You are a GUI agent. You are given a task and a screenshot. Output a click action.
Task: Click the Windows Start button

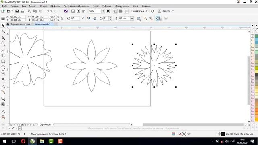[x=4, y=141]
